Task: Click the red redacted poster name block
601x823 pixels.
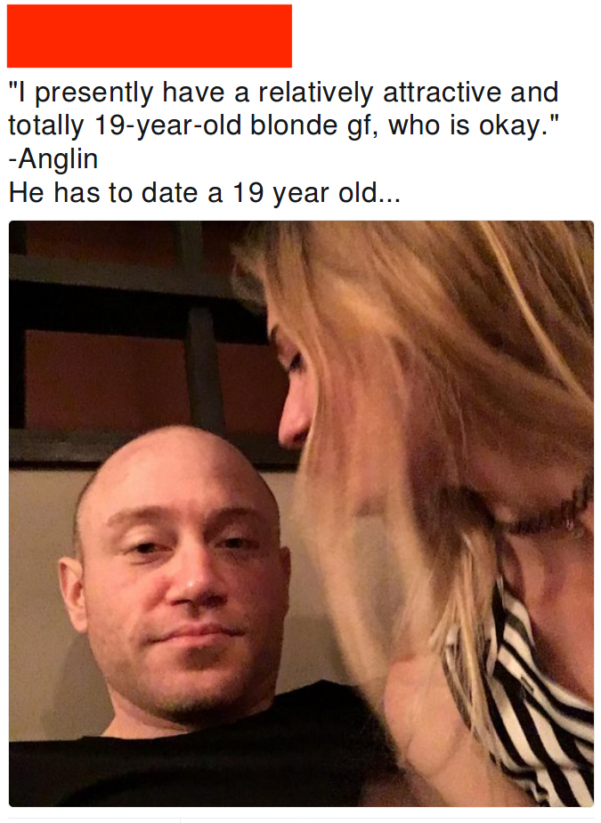Action: click(150, 36)
